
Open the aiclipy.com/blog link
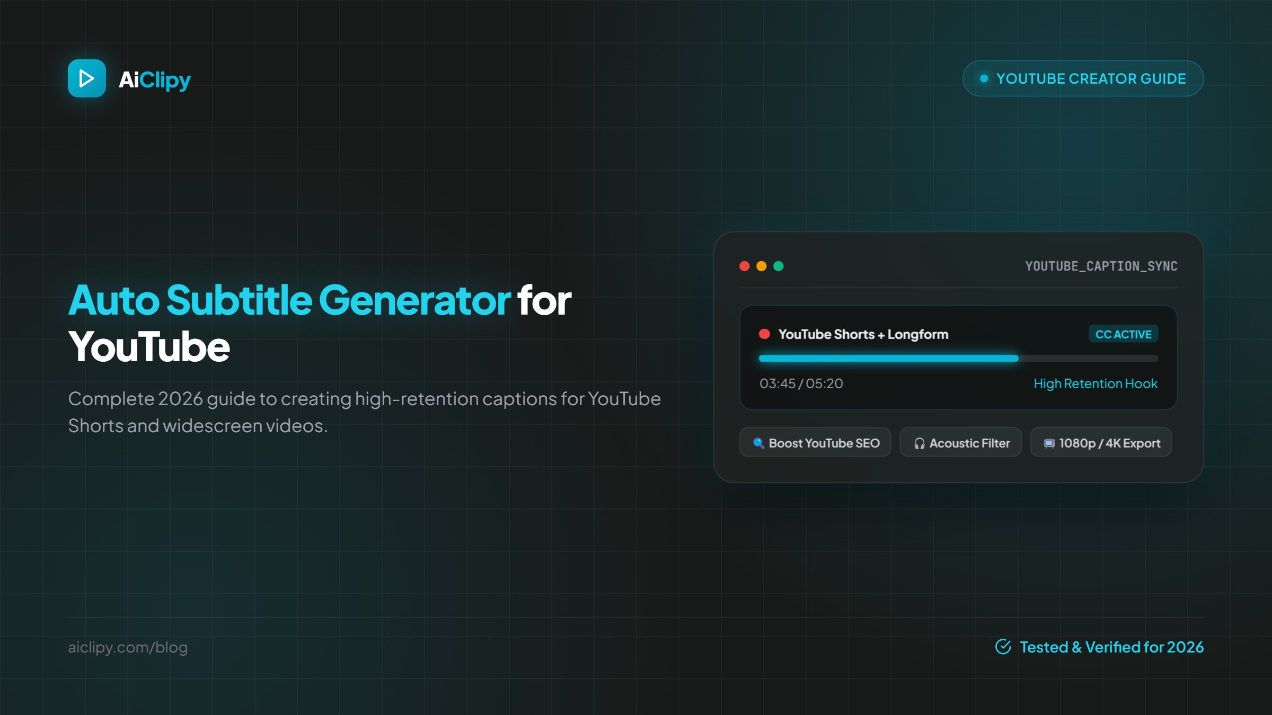(128, 647)
